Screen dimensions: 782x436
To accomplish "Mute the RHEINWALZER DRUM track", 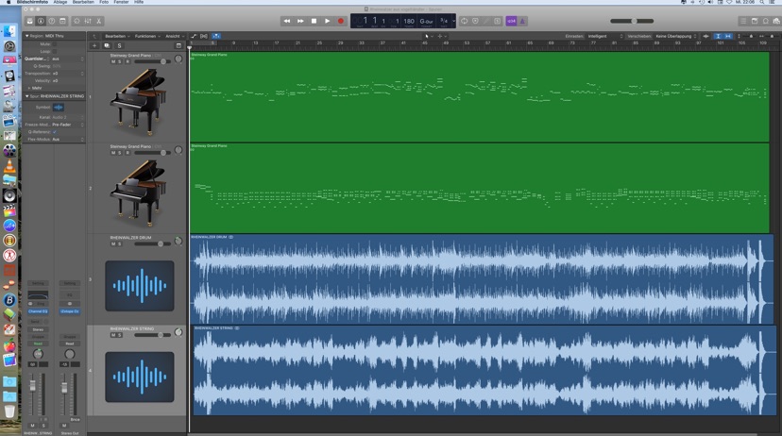I will click(x=113, y=244).
